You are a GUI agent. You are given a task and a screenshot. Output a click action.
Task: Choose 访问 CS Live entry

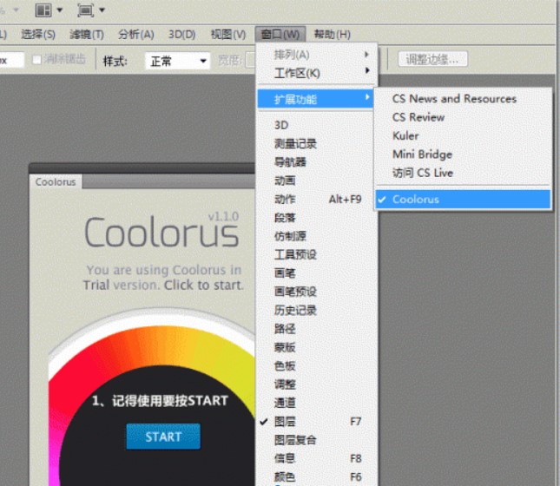click(x=463, y=173)
